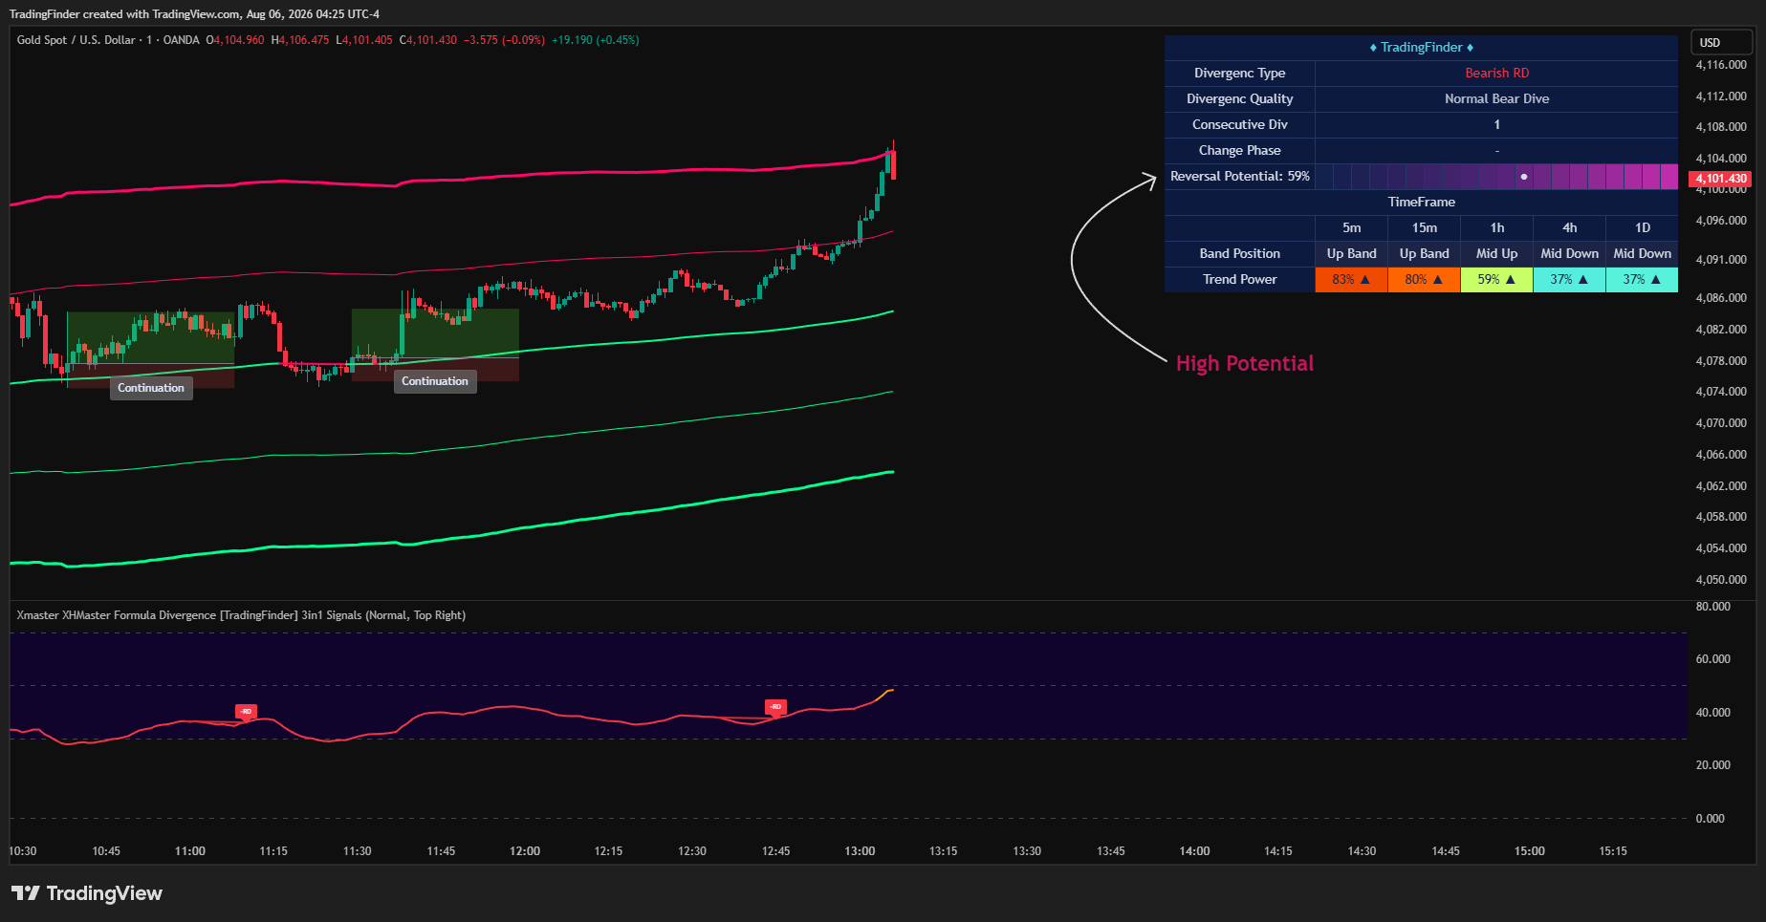This screenshot has height=922, width=1766.
Task: Click the Bearish RD cell
Action: point(1496,74)
